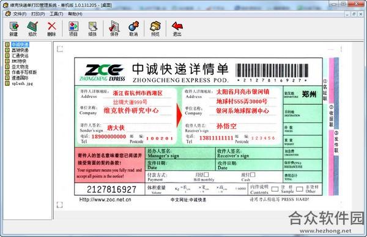This screenshot has width=367, height=237.
Task: Click the receiver company 银河系地球探测中心
Action: pyautogui.click(x=242, y=111)
